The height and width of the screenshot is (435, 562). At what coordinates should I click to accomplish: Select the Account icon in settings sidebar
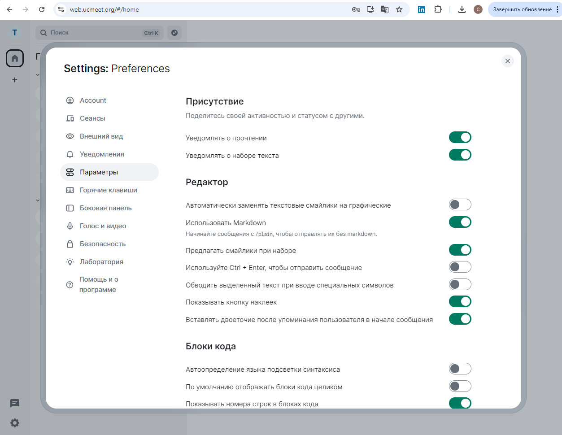(70, 100)
